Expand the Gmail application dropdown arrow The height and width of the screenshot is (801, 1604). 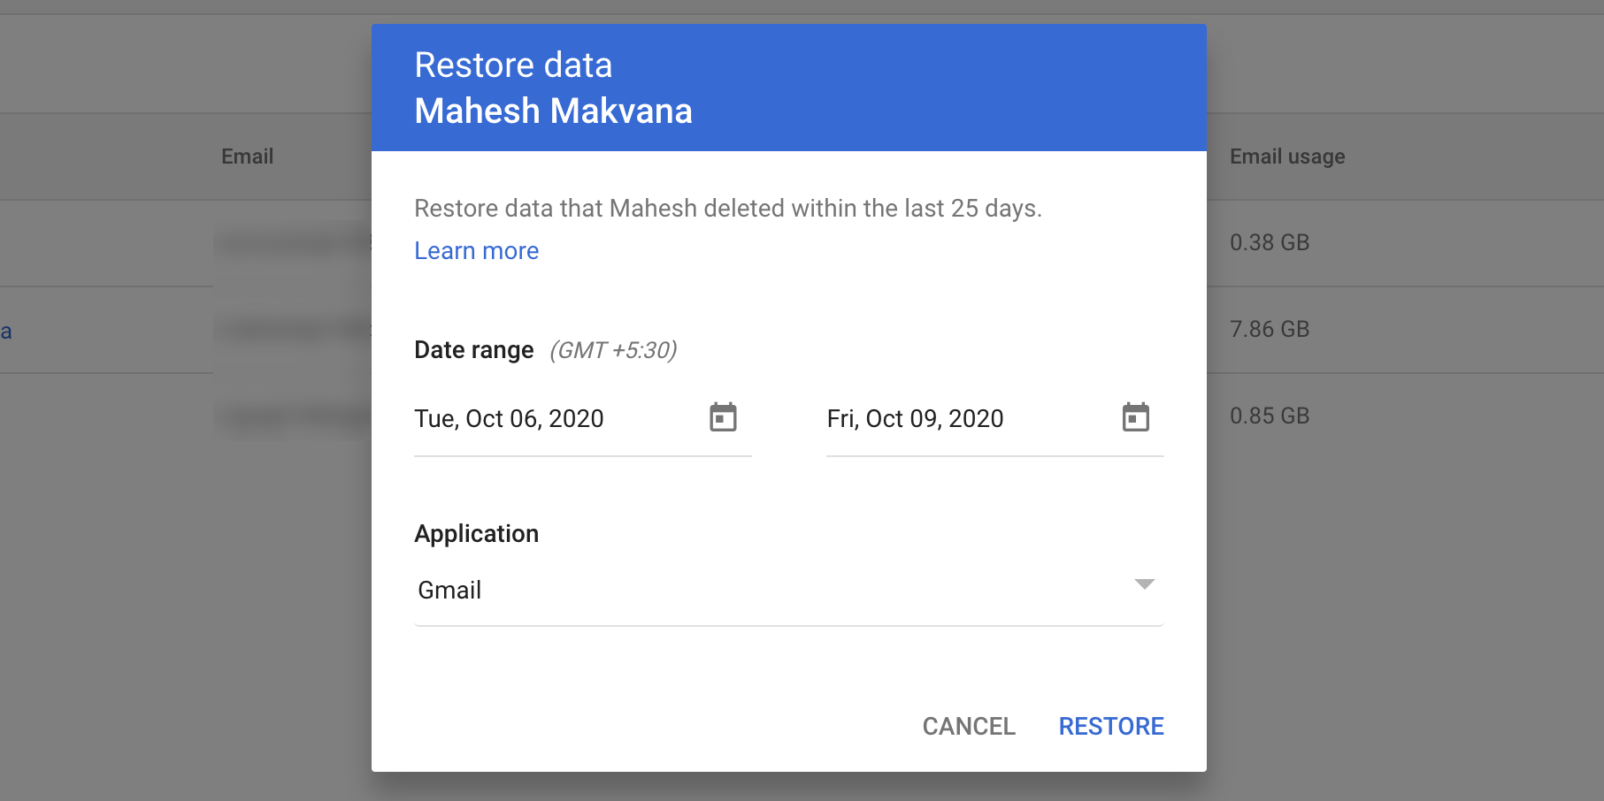1146,584
